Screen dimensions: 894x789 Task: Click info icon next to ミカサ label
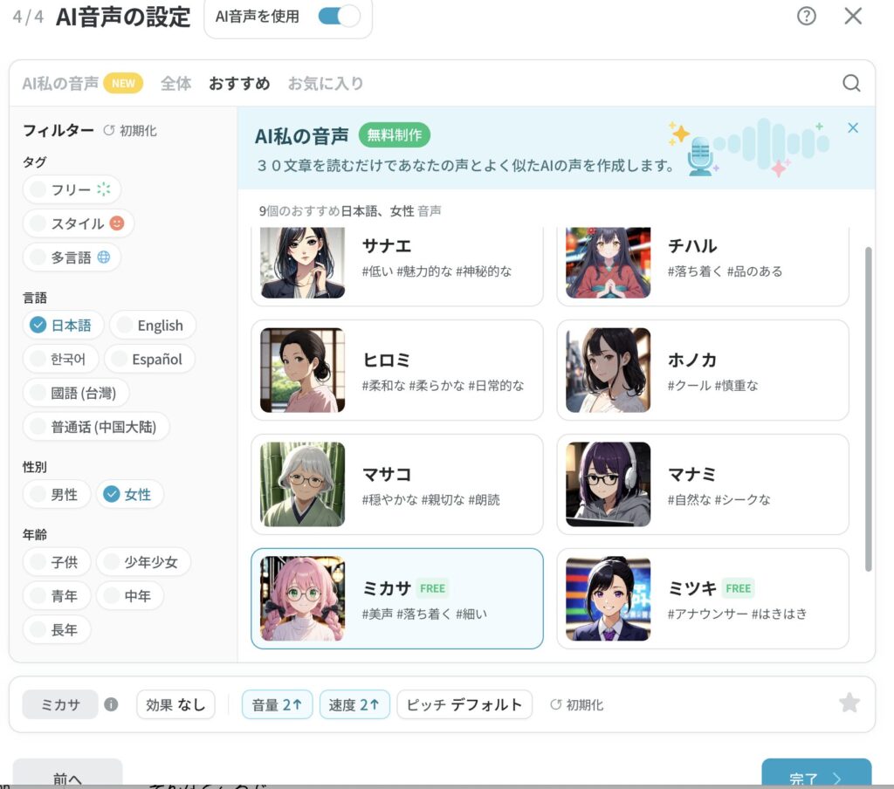[x=111, y=704]
